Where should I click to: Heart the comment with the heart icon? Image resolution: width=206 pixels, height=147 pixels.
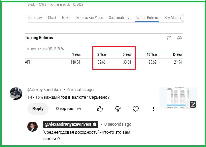click(x=136, y=109)
